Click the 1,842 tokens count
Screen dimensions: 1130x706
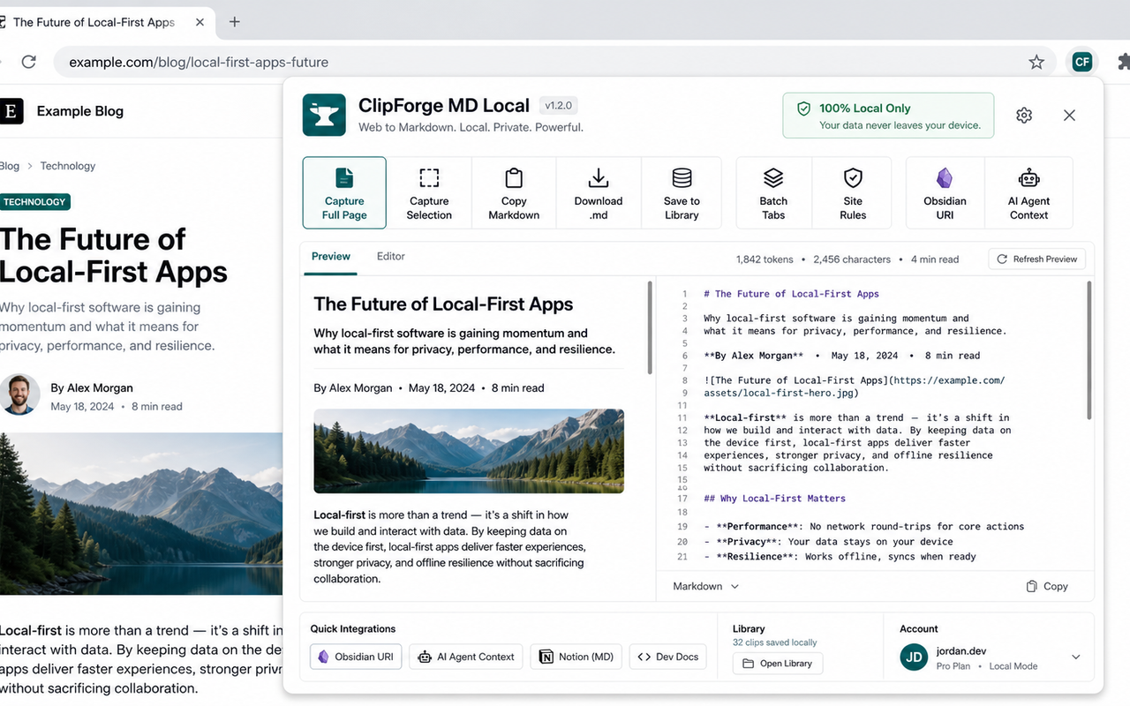766,259
